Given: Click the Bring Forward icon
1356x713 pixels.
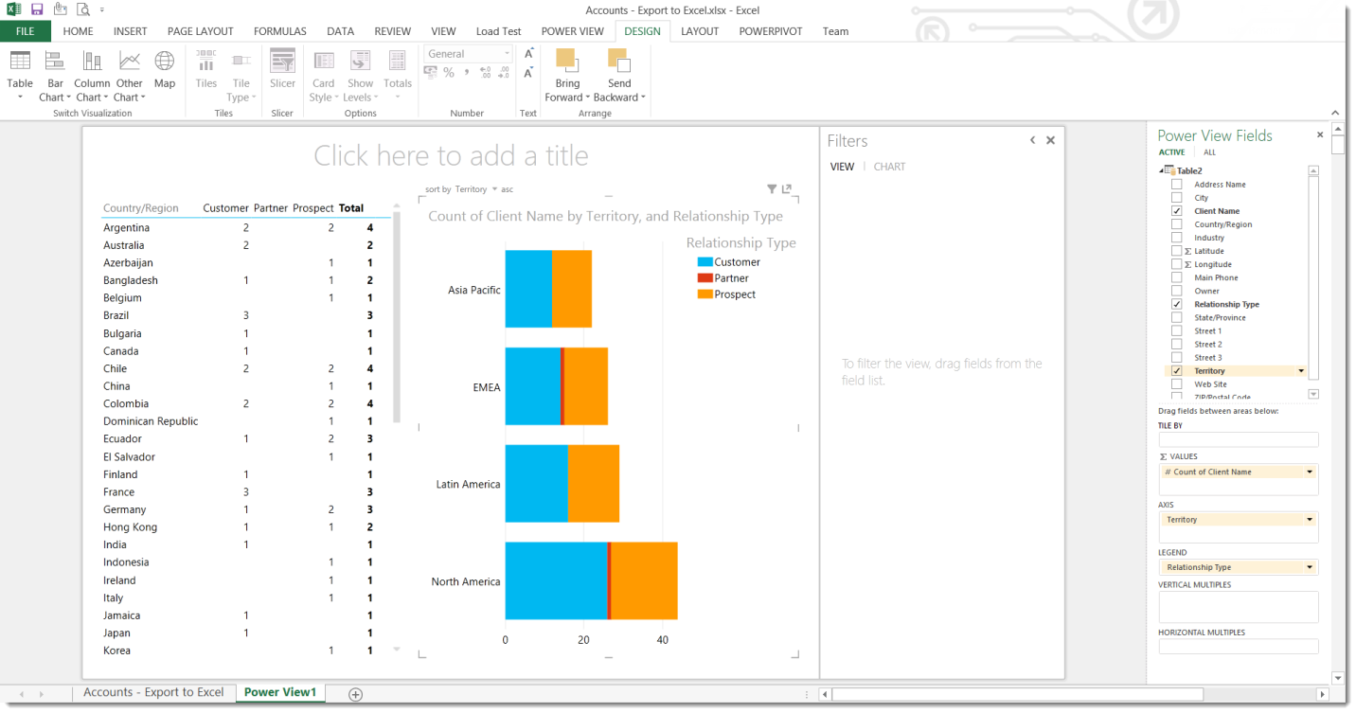Looking at the screenshot, I should [566, 62].
